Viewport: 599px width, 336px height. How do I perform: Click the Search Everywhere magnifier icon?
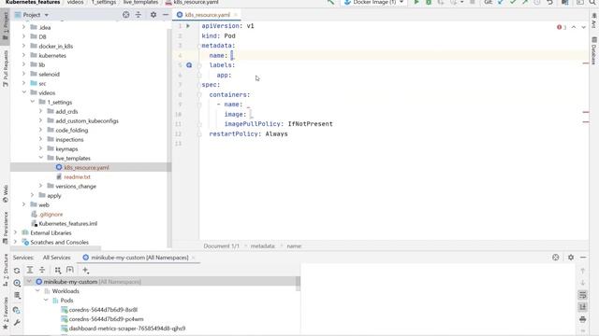tap(592, 2)
